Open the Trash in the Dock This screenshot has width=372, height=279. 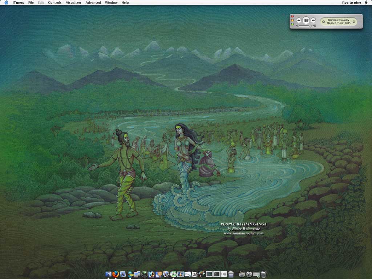pos(263,274)
